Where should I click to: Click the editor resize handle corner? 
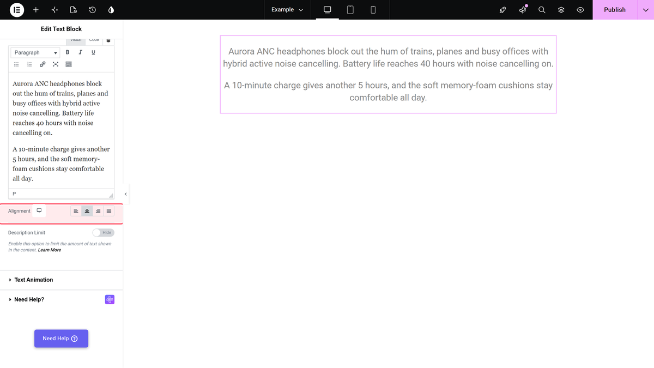click(111, 195)
